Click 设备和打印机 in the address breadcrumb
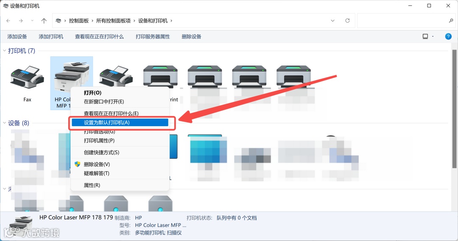The height and width of the screenshot is (241, 458). [153, 21]
